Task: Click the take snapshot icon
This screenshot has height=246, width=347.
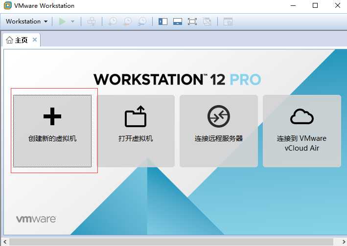Action: click(x=113, y=22)
